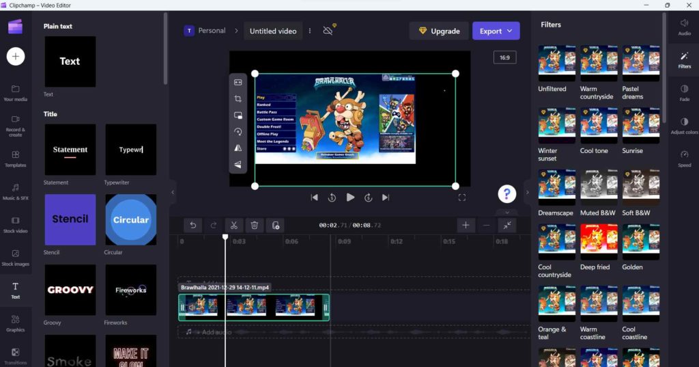Open the help question mark button
Screen dimensions: 699x367
(x=507, y=194)
